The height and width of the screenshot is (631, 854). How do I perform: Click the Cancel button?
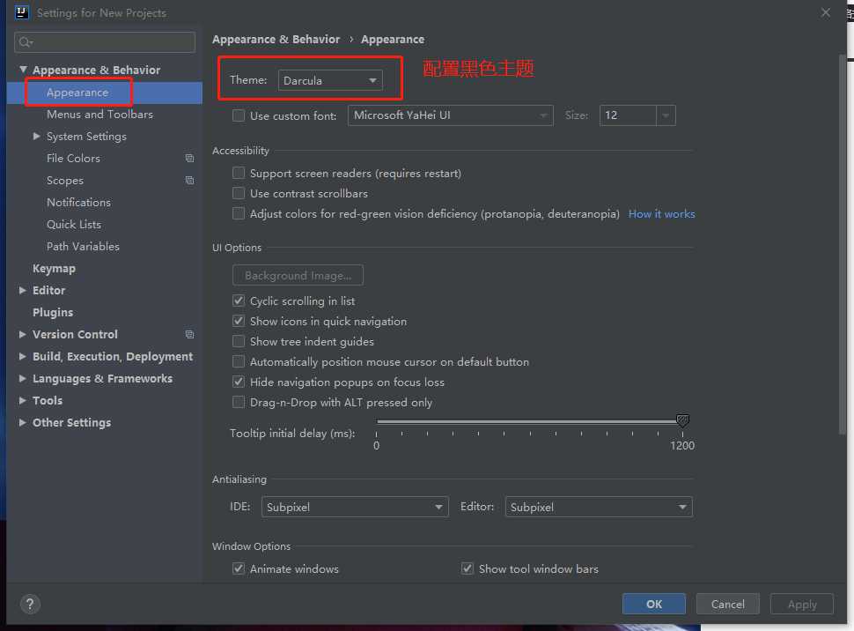[727, 604]
